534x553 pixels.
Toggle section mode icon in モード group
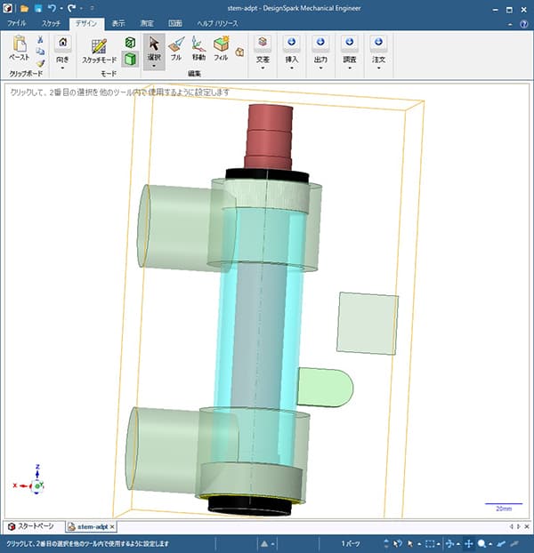pos(130,43)
